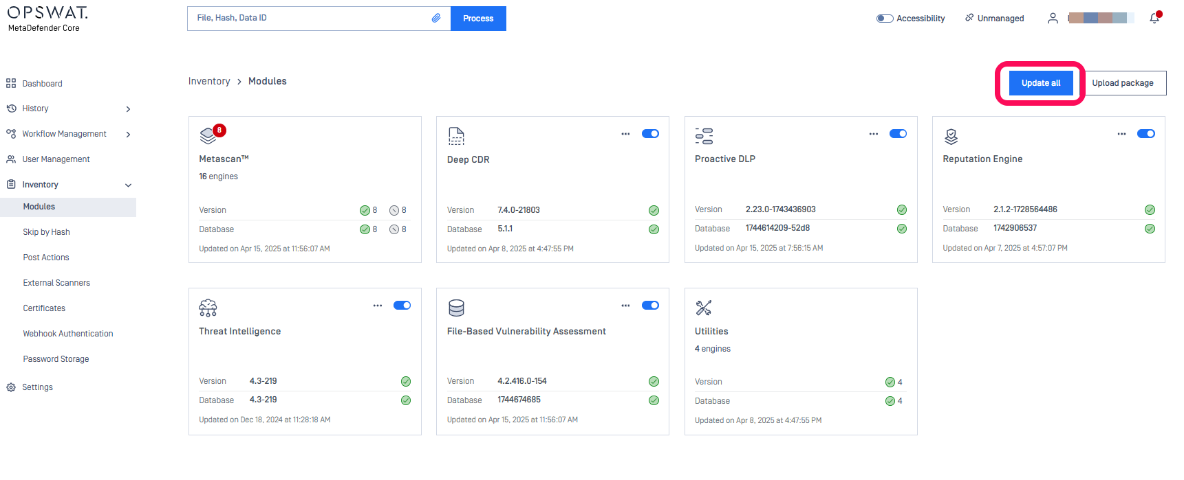Click the Modules breadcrumb
The image size is (1184, 480).
tap(268, 81)
